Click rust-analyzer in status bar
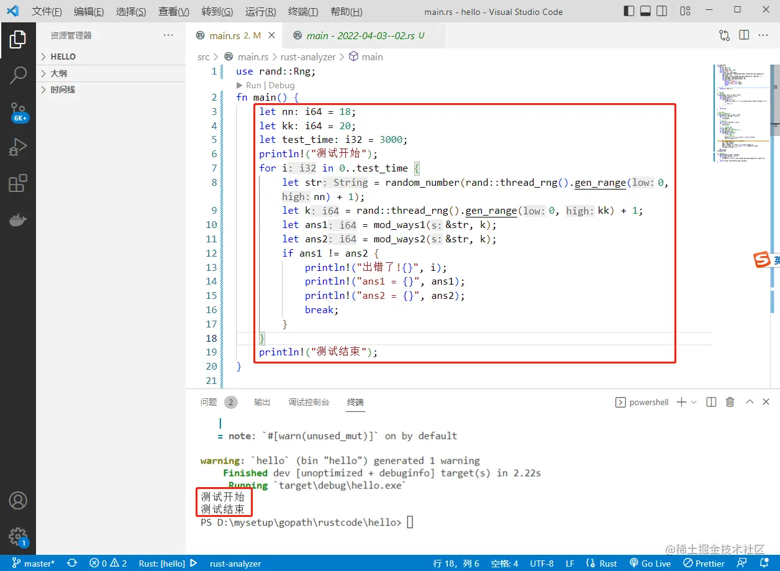 click(235, 564)
